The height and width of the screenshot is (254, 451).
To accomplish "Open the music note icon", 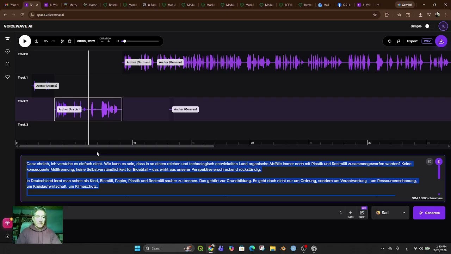I will [x=398, y=41].
